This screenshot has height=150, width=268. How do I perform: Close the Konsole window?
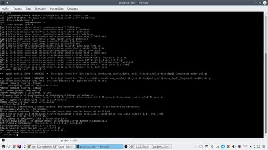coord(265,3)
